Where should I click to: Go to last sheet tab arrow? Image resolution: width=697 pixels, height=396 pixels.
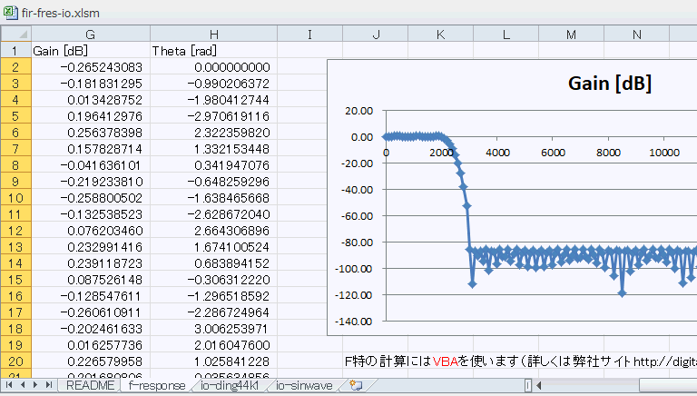point(49,385)
